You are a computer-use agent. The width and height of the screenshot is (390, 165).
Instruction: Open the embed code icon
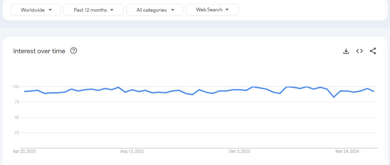tap(359, 51)
